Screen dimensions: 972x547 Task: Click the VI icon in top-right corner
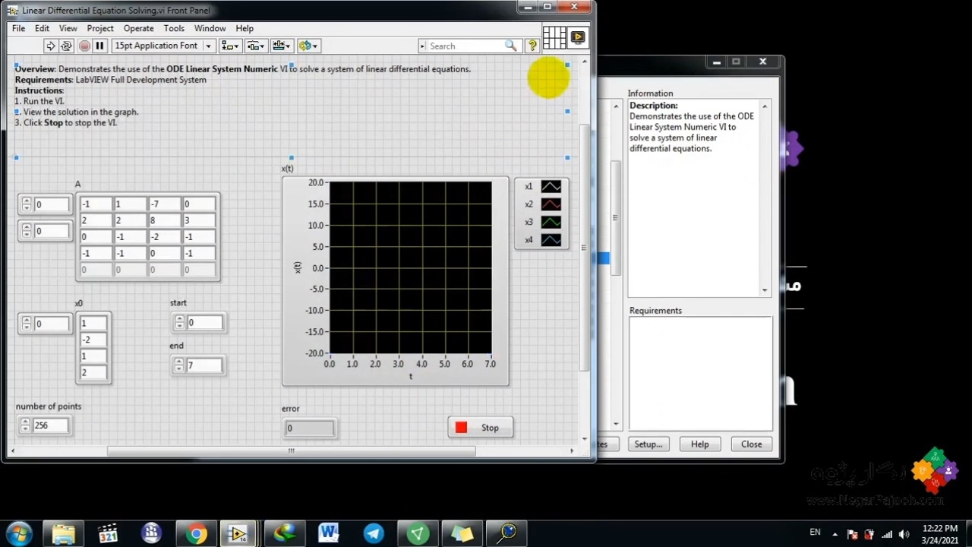[578, 36]
